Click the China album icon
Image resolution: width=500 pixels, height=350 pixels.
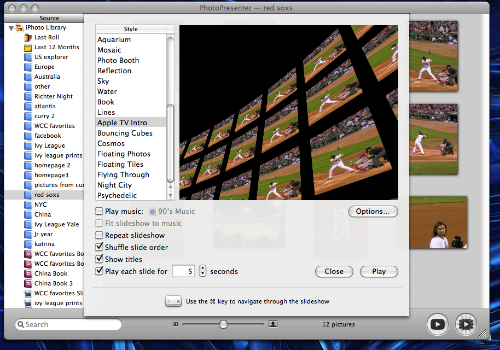click(x=28, y=215)
